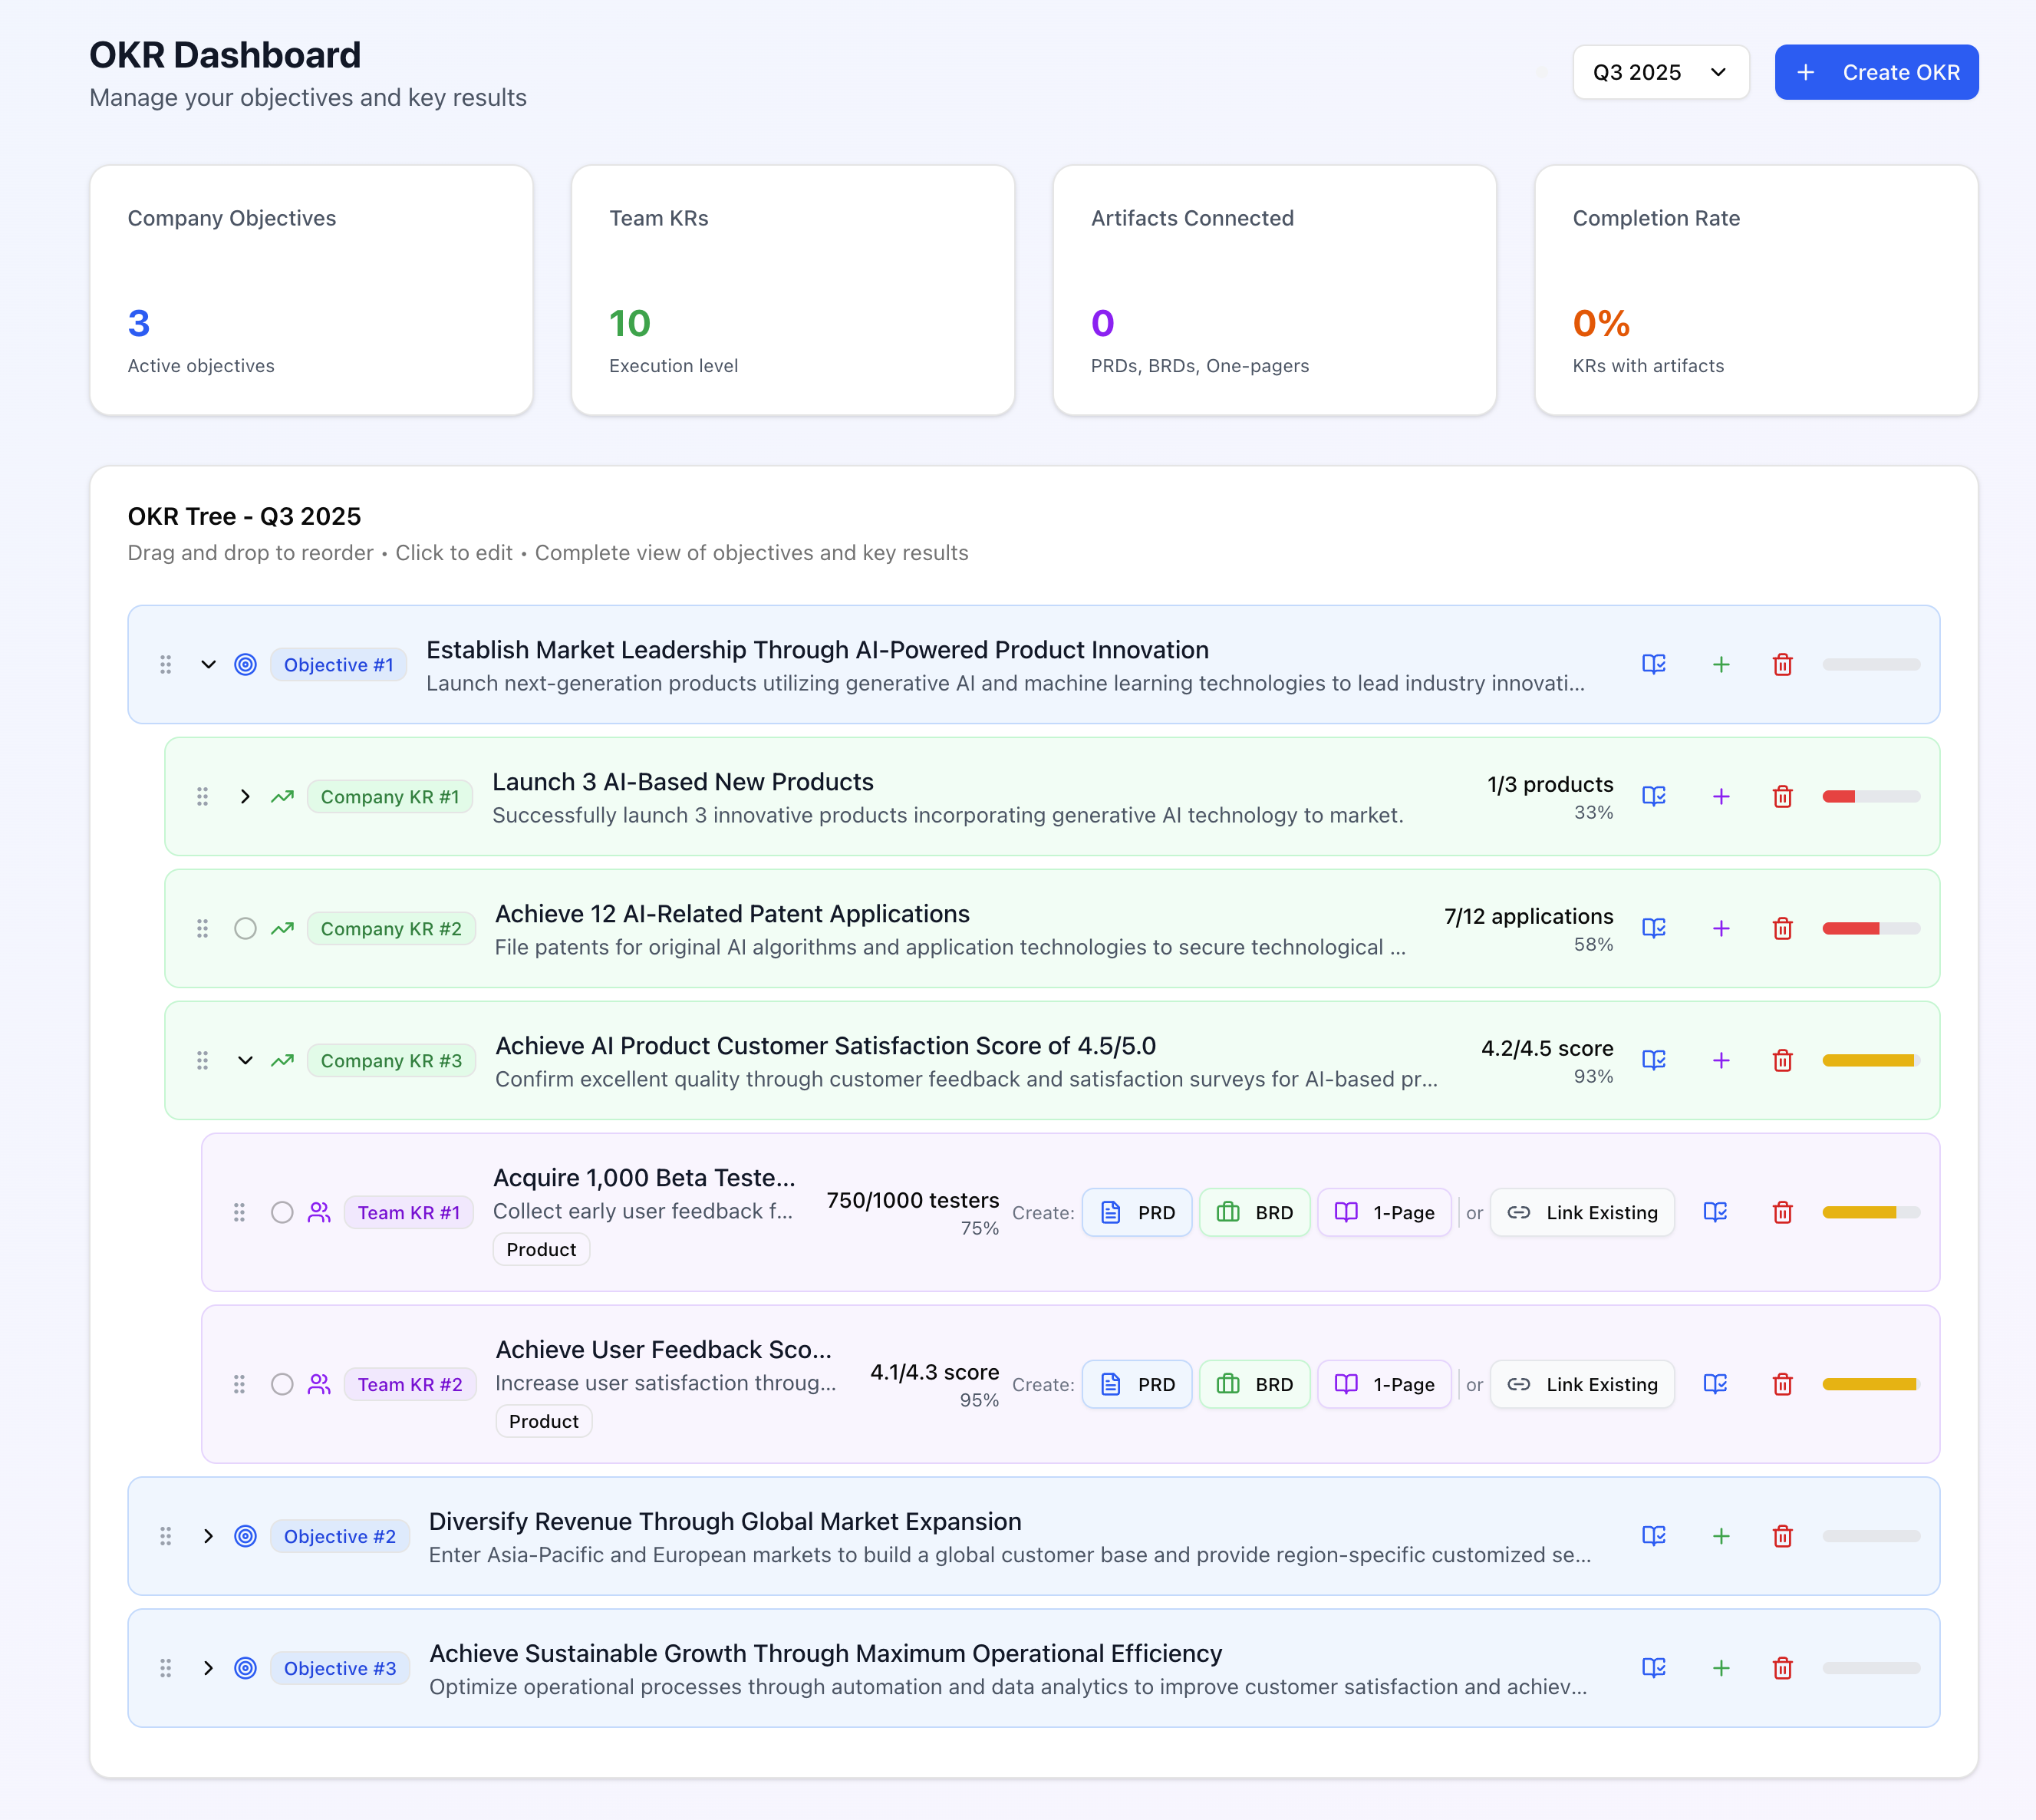Open book icon on Objective #3 row
The height and width of the screenshot is (1820, 2036).
click(1653, 1668)
